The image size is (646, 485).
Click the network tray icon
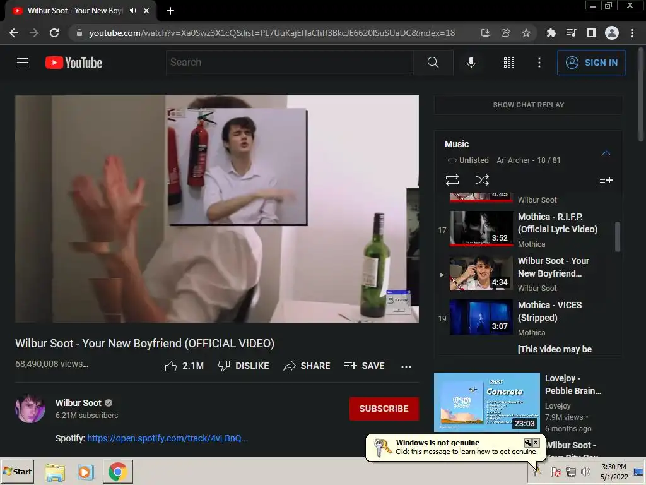pyautogui.click(x=570, y=471)
